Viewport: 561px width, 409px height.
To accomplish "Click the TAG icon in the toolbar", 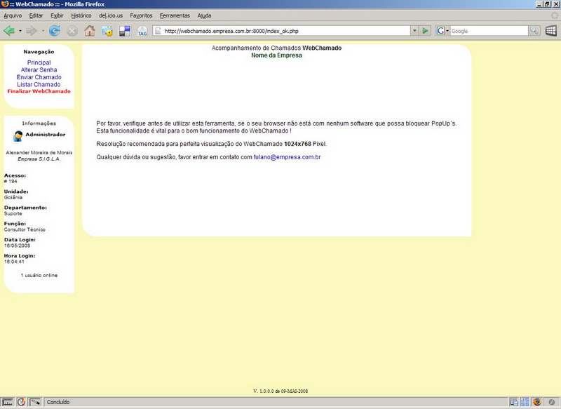I will (x=142, y=31).
